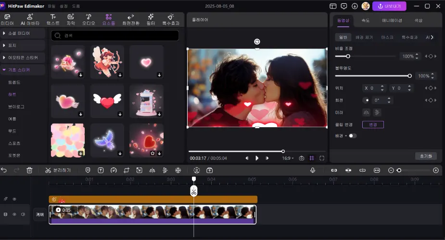The height and width of the screenshot is (240, 445).
Task: Click the timeline zoom-out minus icon
Action: [391, 170]
